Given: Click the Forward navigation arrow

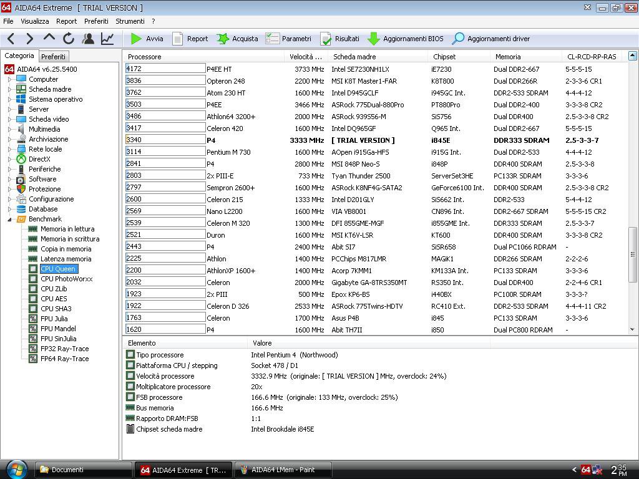Looking at the screenshot, I should pyautogui.click(x=29, y=39).
